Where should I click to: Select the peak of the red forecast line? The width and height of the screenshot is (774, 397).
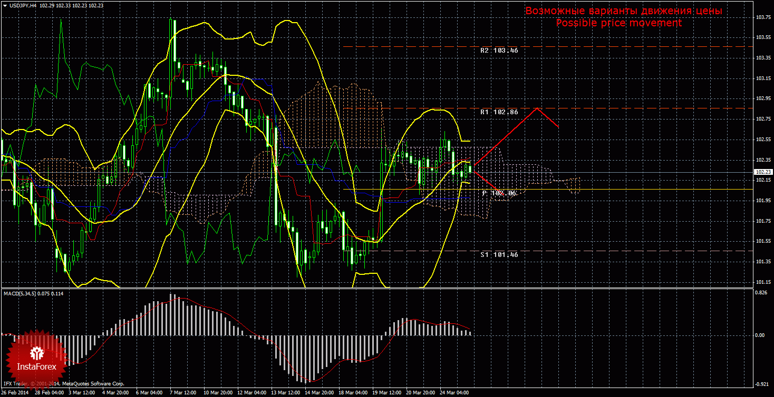tap(537, 108)
